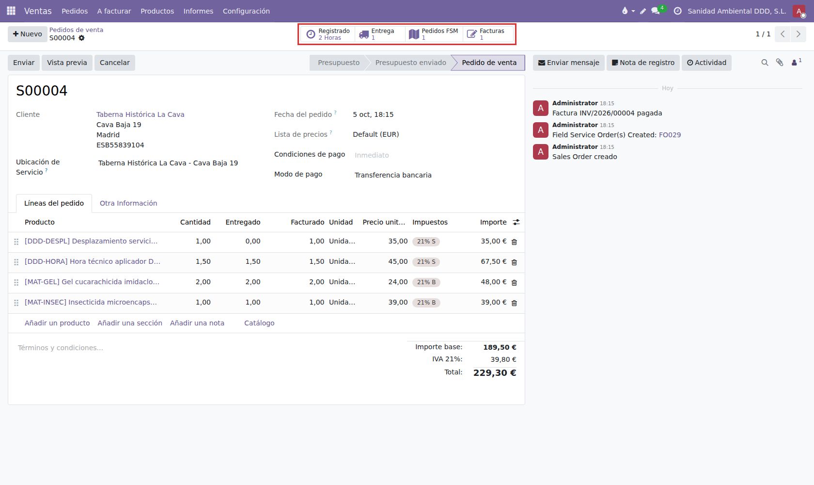Open client Taberna Histórica La Cava link
Image resolution: width=814 pixels, height=485 pixels.
[x=140, y=114]
